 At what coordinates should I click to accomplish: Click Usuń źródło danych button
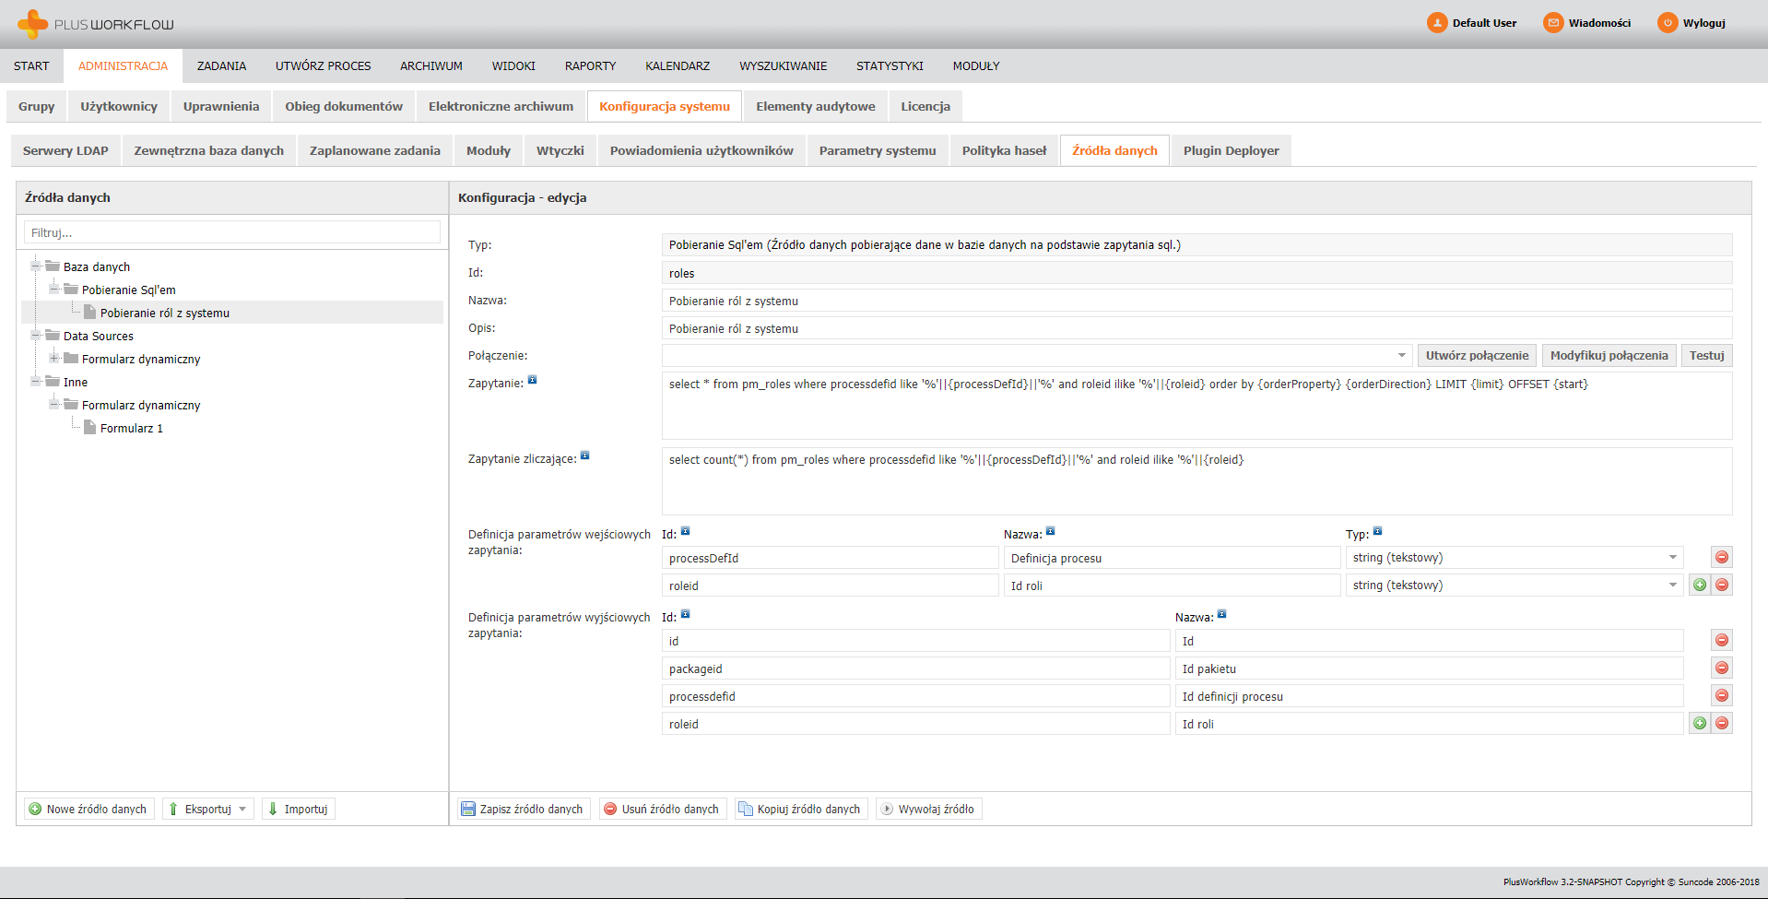click(662, 810)
